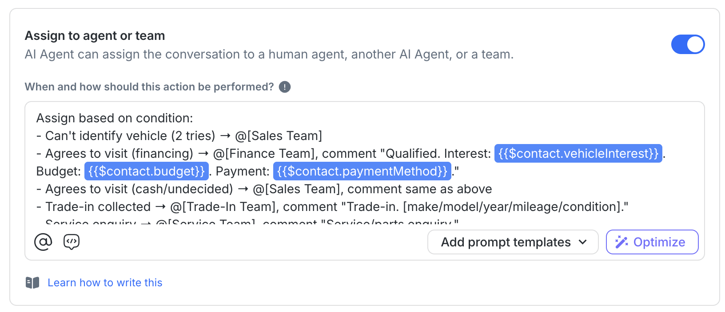Click the book icon beside the Learn link

pos(32,283)
